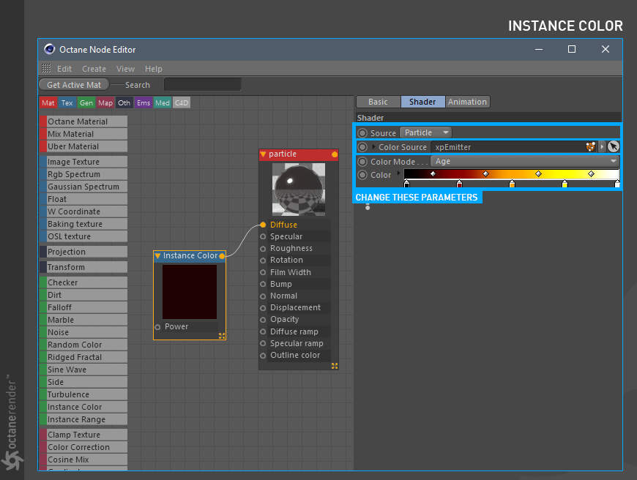Click the grid icon left of Edit menu

click(x=47, y=69)
